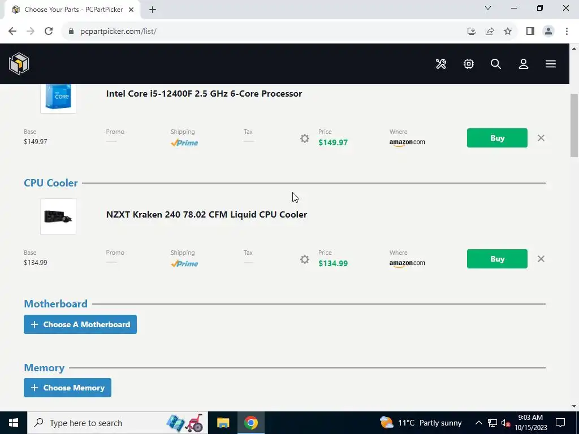Viewport: 579px width, 434px height.
Task: Click the page vertical scrollbar thumb
Action: 574,125
